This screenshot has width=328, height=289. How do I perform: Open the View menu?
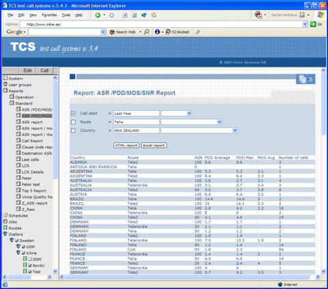point(33,15)
